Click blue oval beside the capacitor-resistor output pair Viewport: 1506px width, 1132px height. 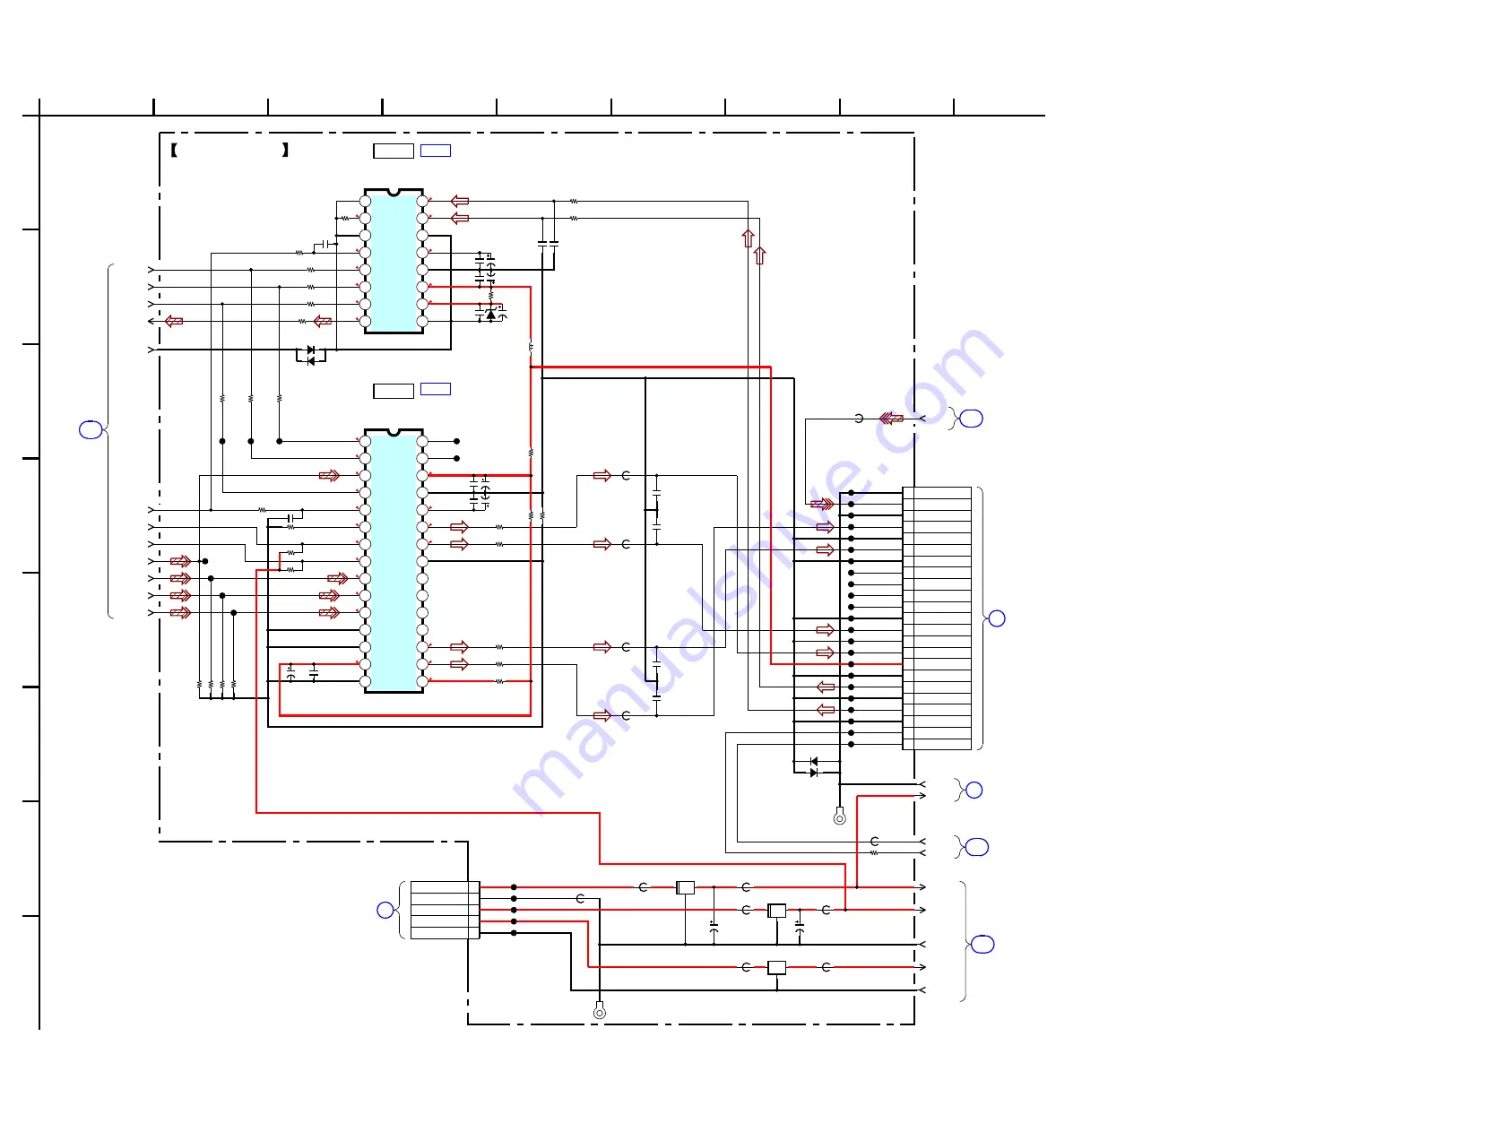point(977,847)
